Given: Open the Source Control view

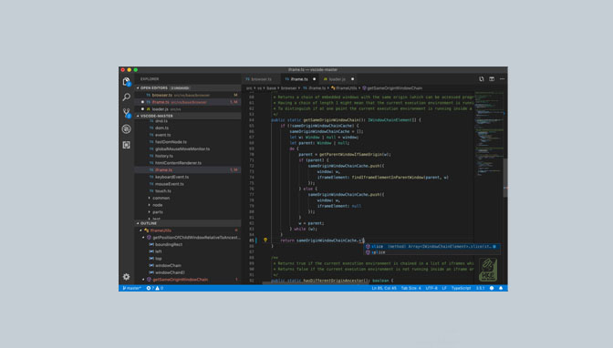Looking at the screenshot, I should 126,113.
